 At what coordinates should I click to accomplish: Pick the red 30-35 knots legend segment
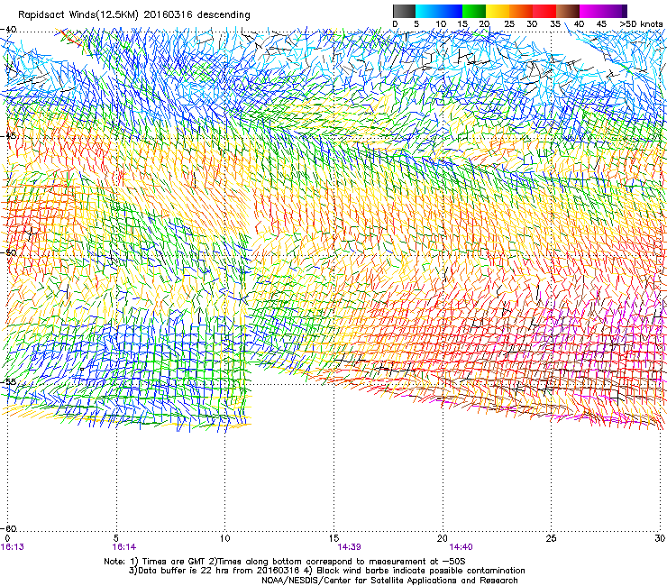[544, 11]
